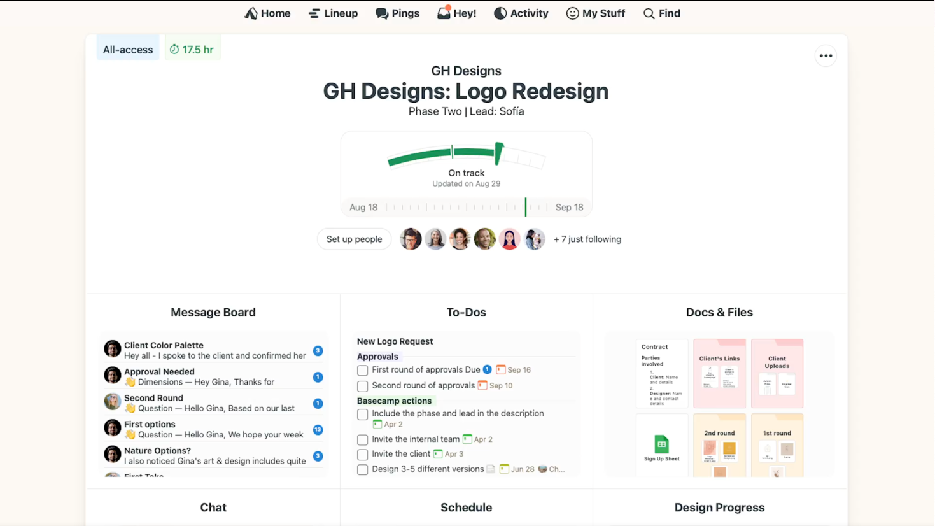Open the New Logo Request to-do list
Screen dimensions: 935x526
[395, 341]
